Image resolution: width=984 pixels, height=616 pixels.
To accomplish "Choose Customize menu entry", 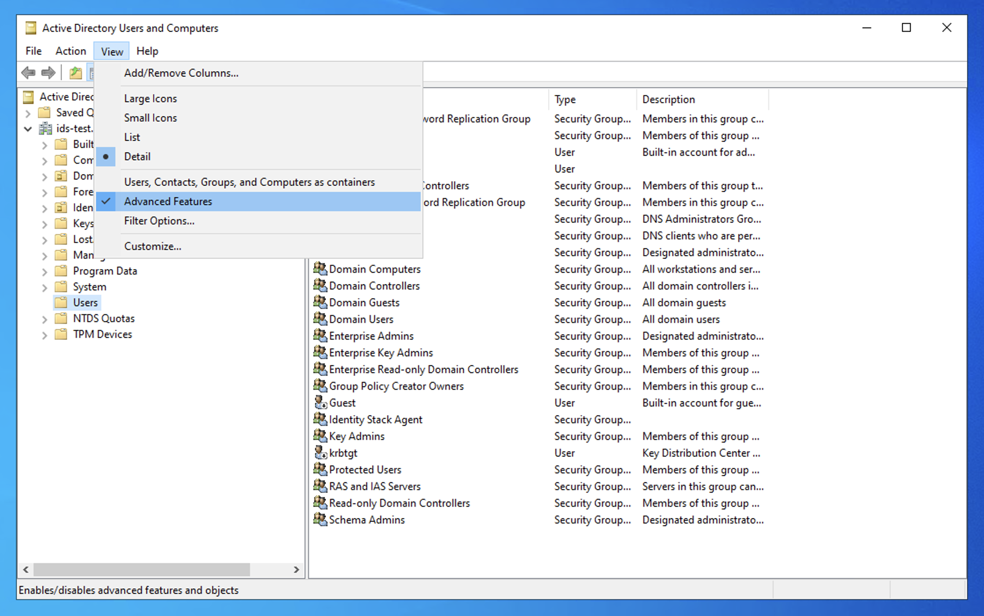I will point(258,246).
